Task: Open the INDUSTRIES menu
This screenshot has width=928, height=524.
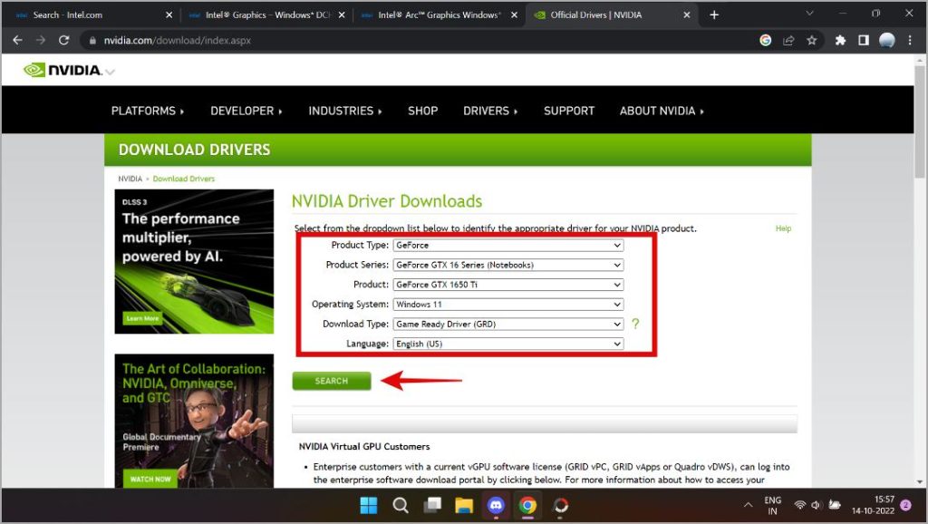Action: point(345,111)
